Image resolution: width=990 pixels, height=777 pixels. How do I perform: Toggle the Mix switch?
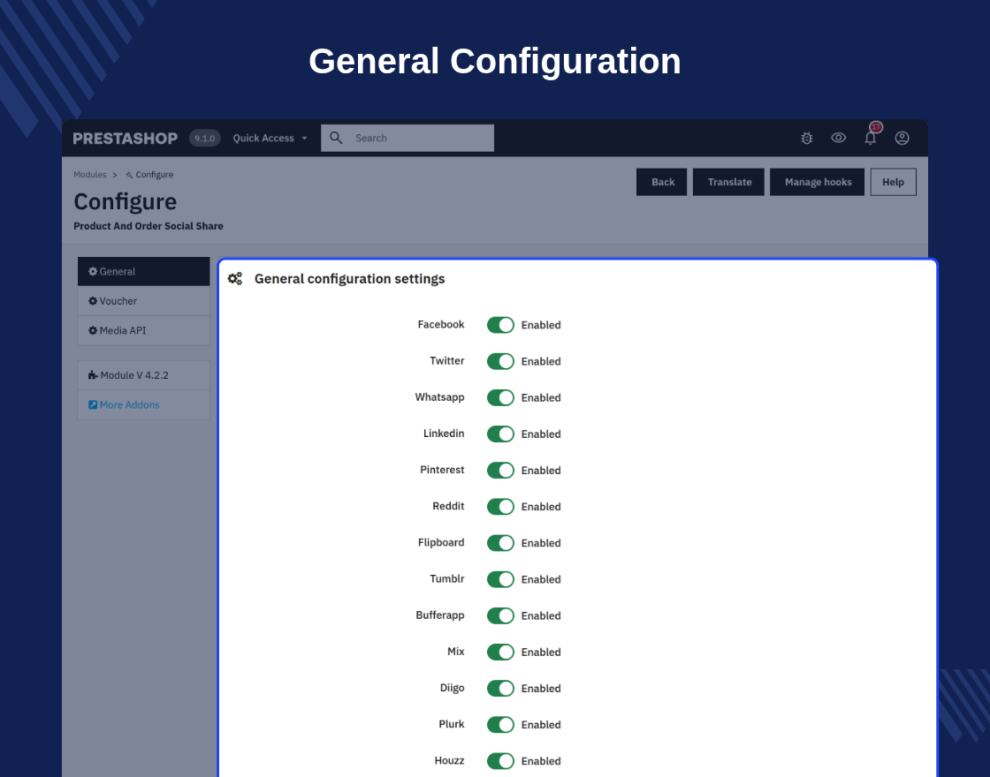coord(500,653)
